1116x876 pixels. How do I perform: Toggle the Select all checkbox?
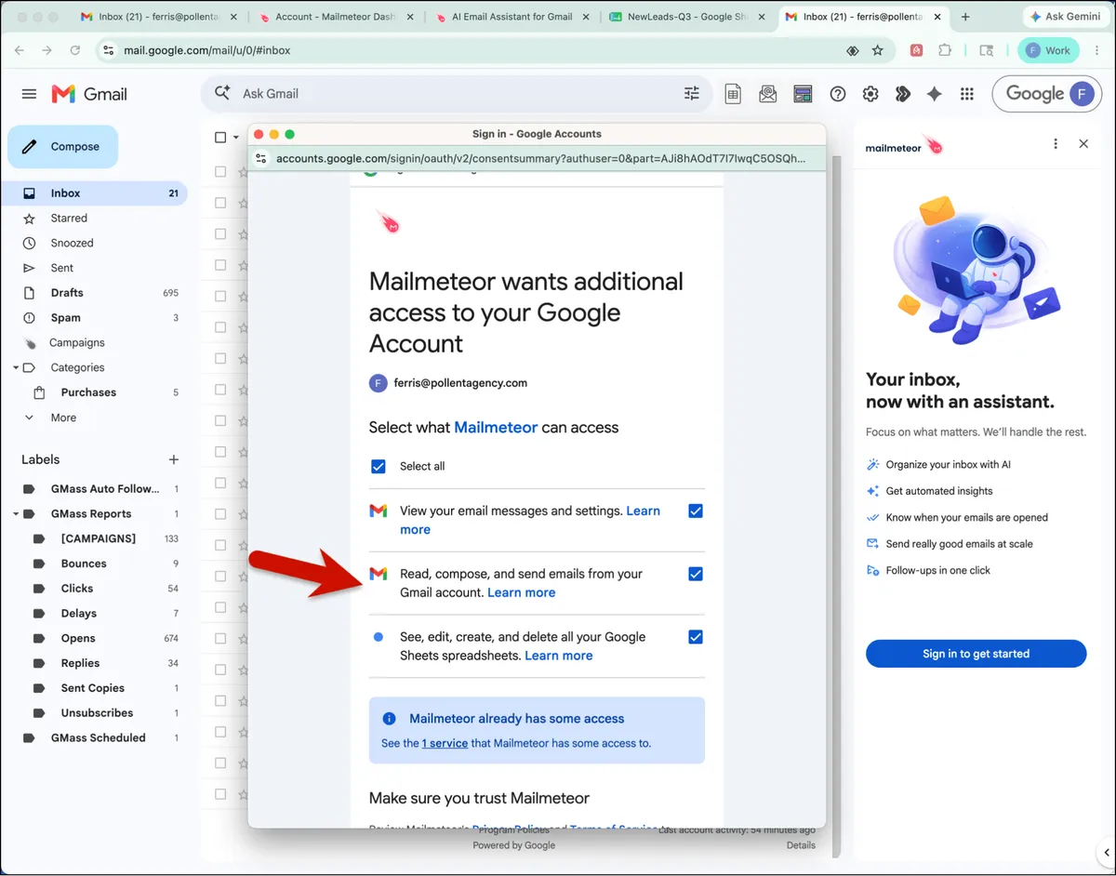[x=379, y=466]
